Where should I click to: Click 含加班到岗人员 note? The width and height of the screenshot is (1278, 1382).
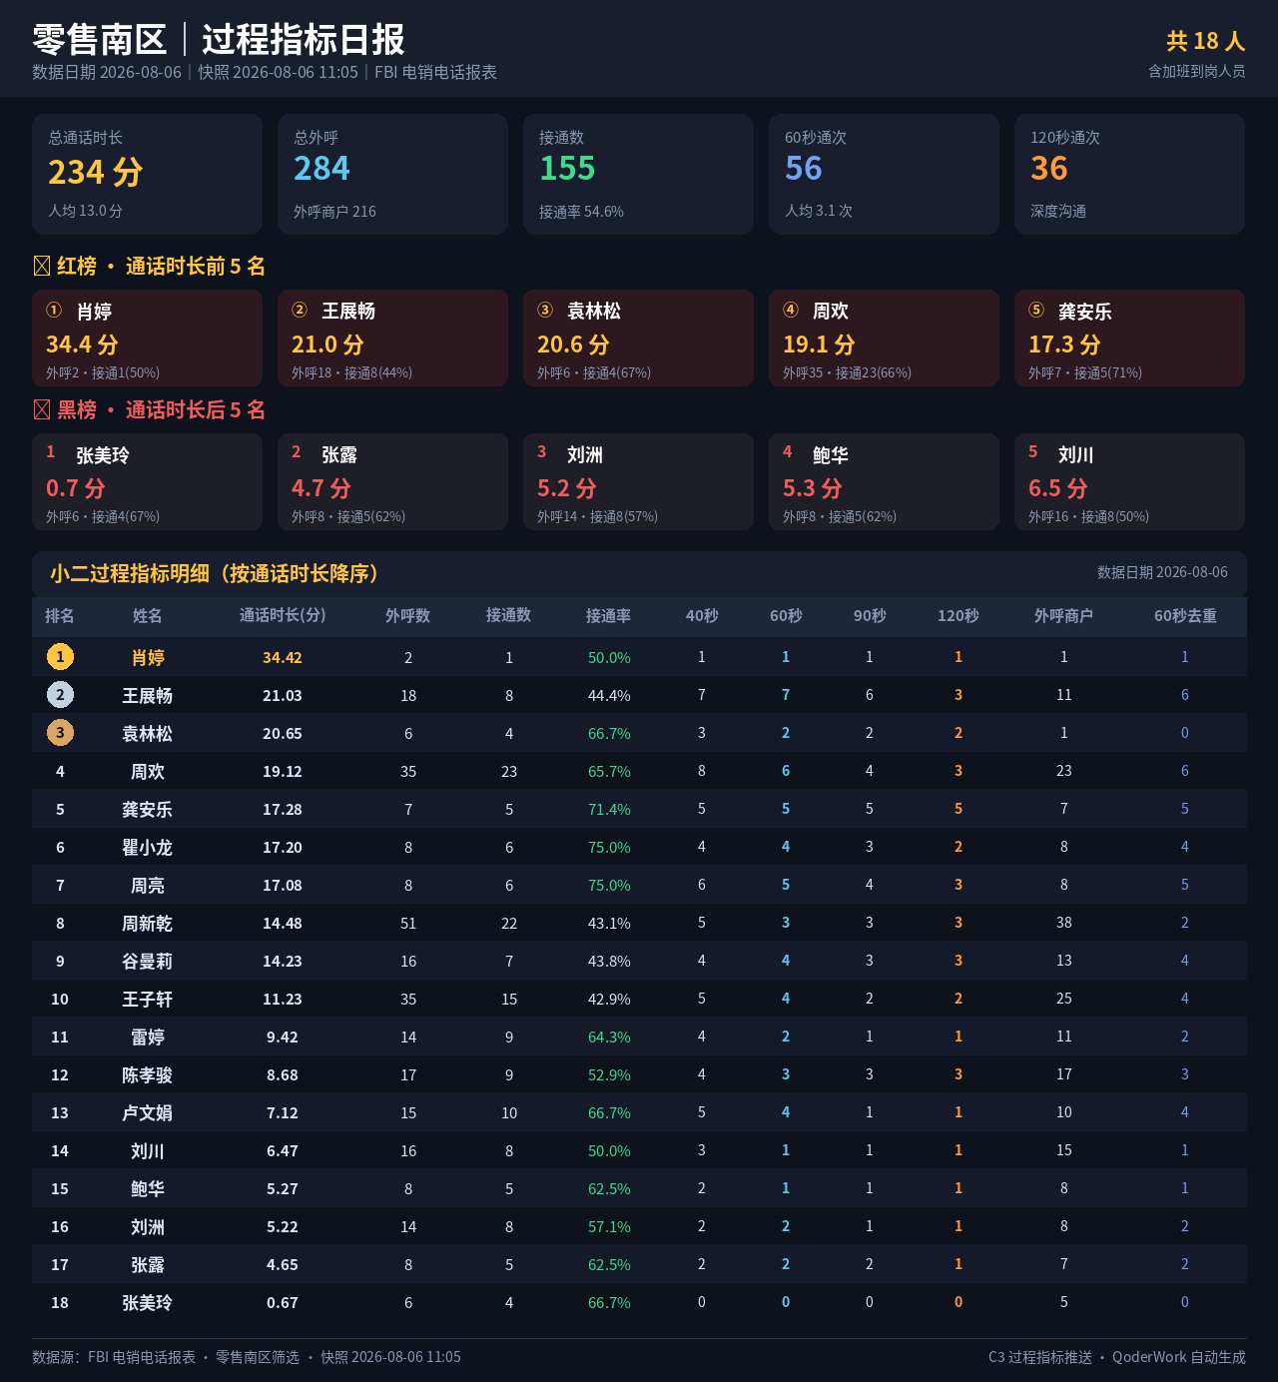point(1197,71)
